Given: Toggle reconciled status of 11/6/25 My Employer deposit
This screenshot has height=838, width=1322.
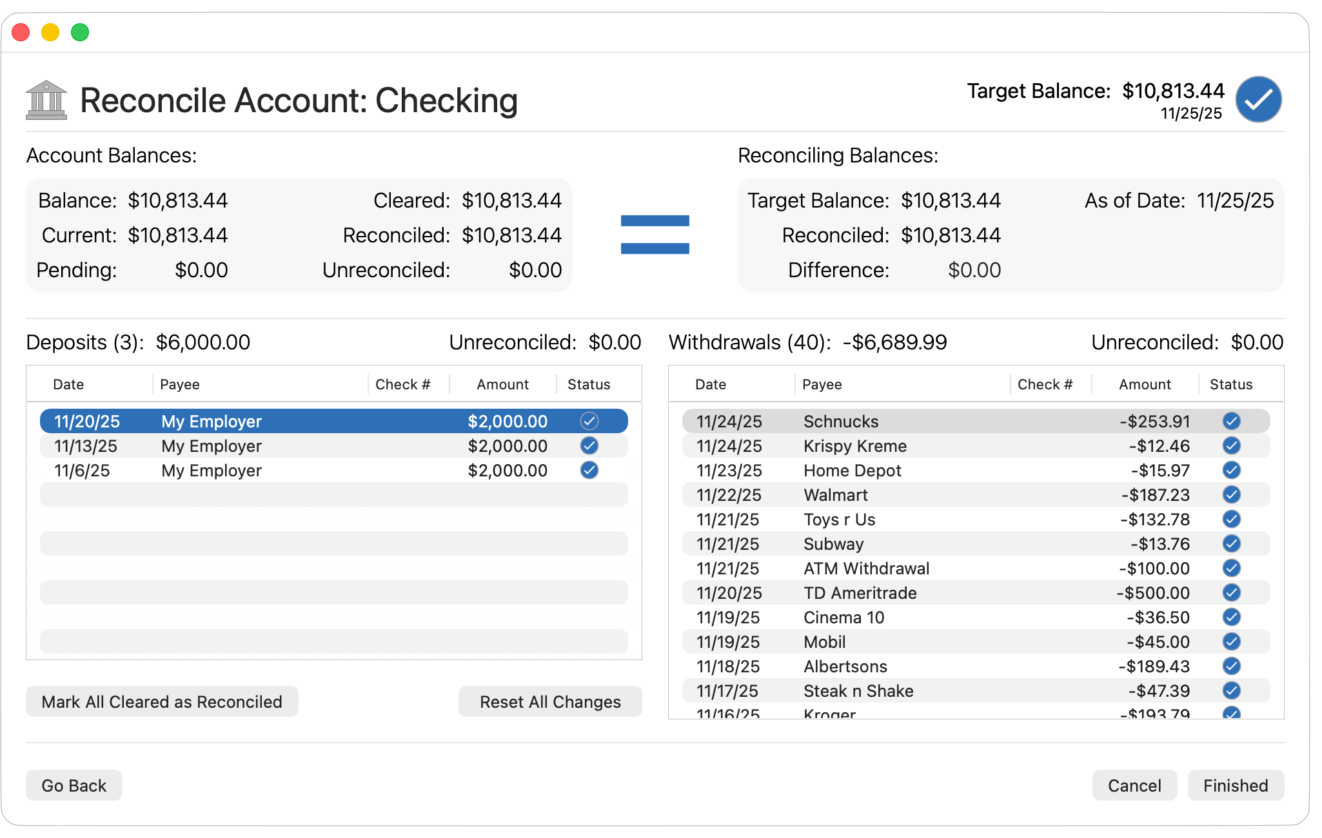Looking at the screenshot, I should coord(589,470).
